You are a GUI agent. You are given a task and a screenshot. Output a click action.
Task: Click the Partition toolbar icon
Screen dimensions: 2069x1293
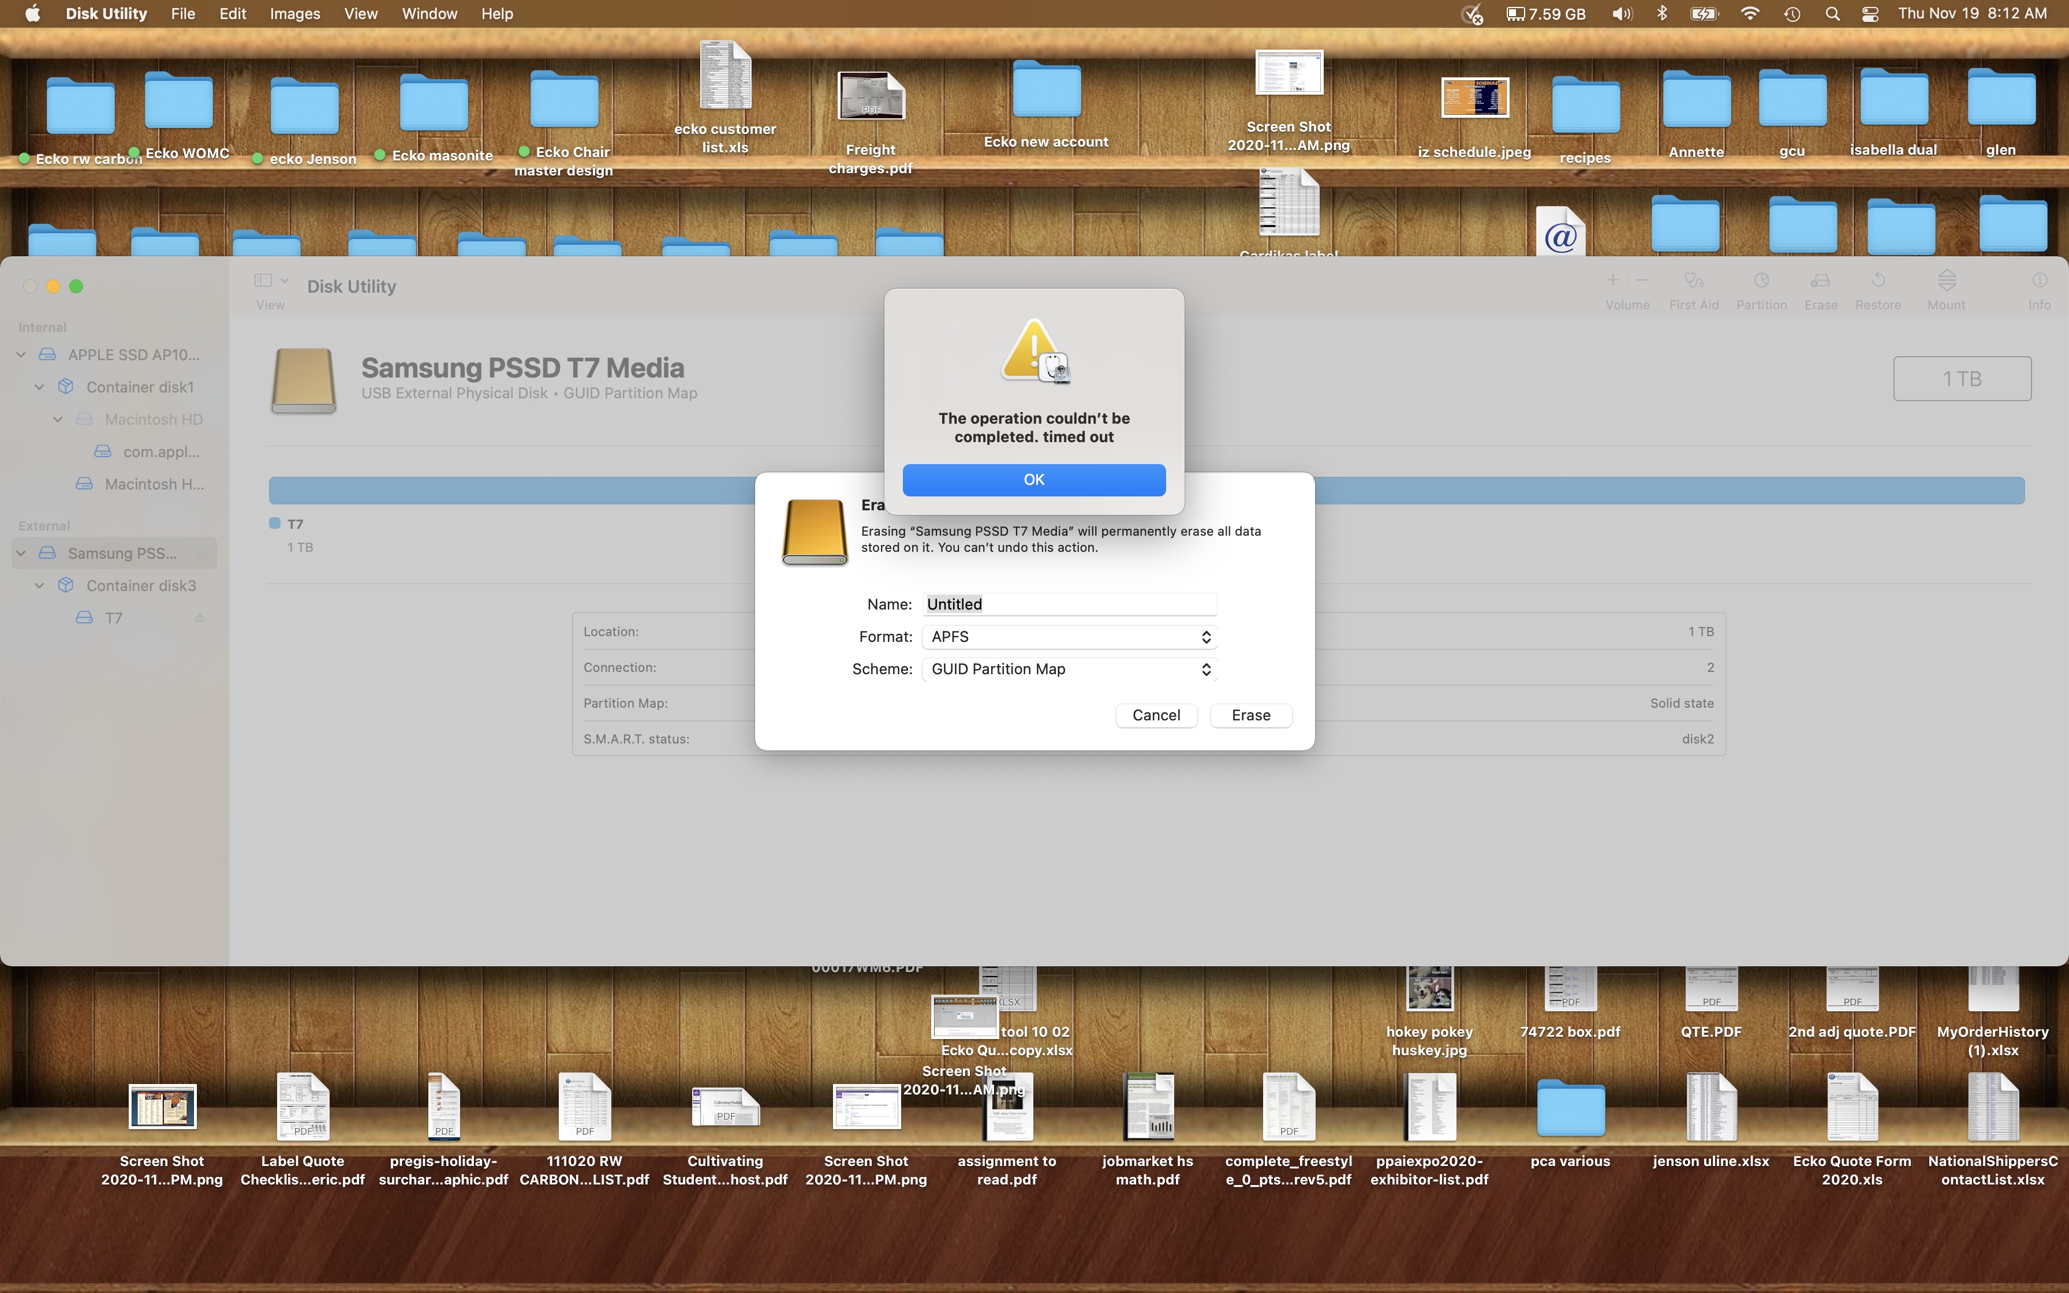pos(1760,281)
